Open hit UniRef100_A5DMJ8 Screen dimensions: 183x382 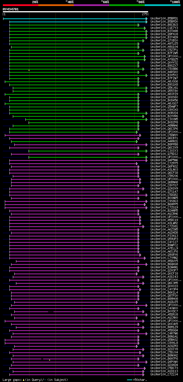pyautogui.click(x=164, y=315)
